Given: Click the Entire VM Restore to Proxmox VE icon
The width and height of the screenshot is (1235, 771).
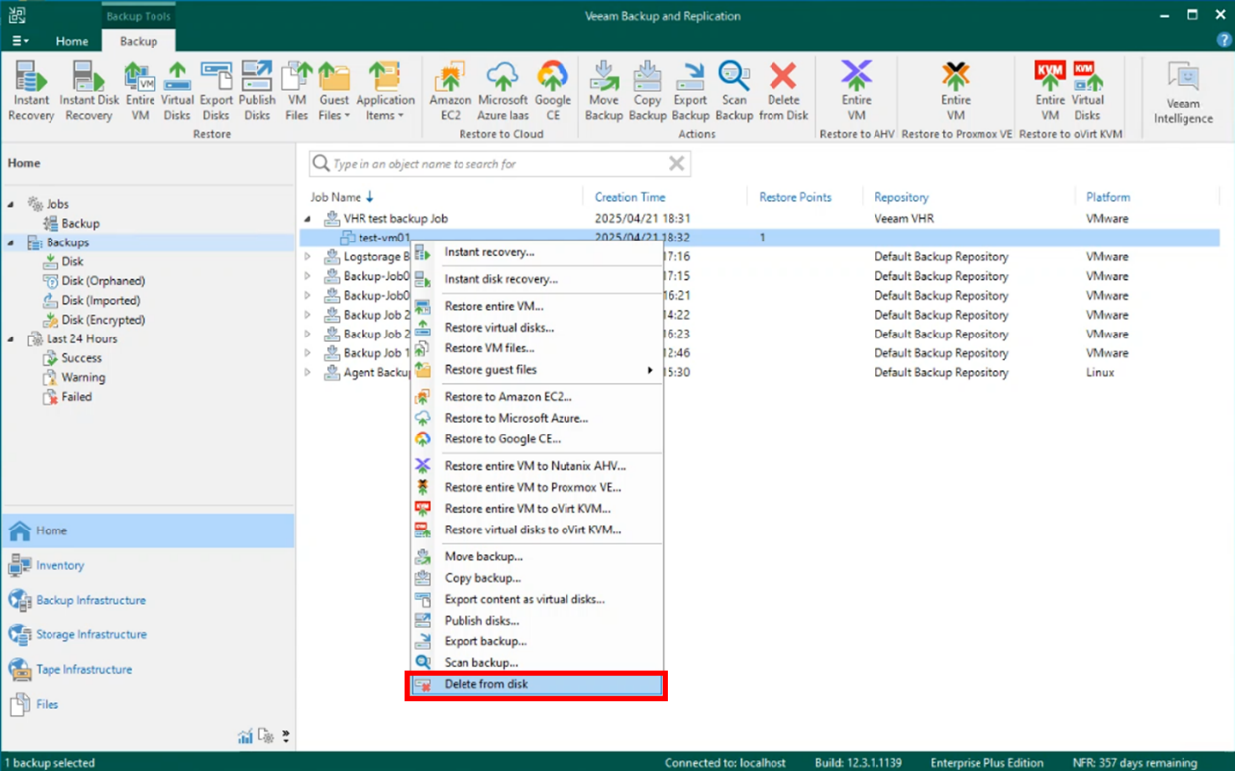Looking at the screenshot, I should [955, 91].
